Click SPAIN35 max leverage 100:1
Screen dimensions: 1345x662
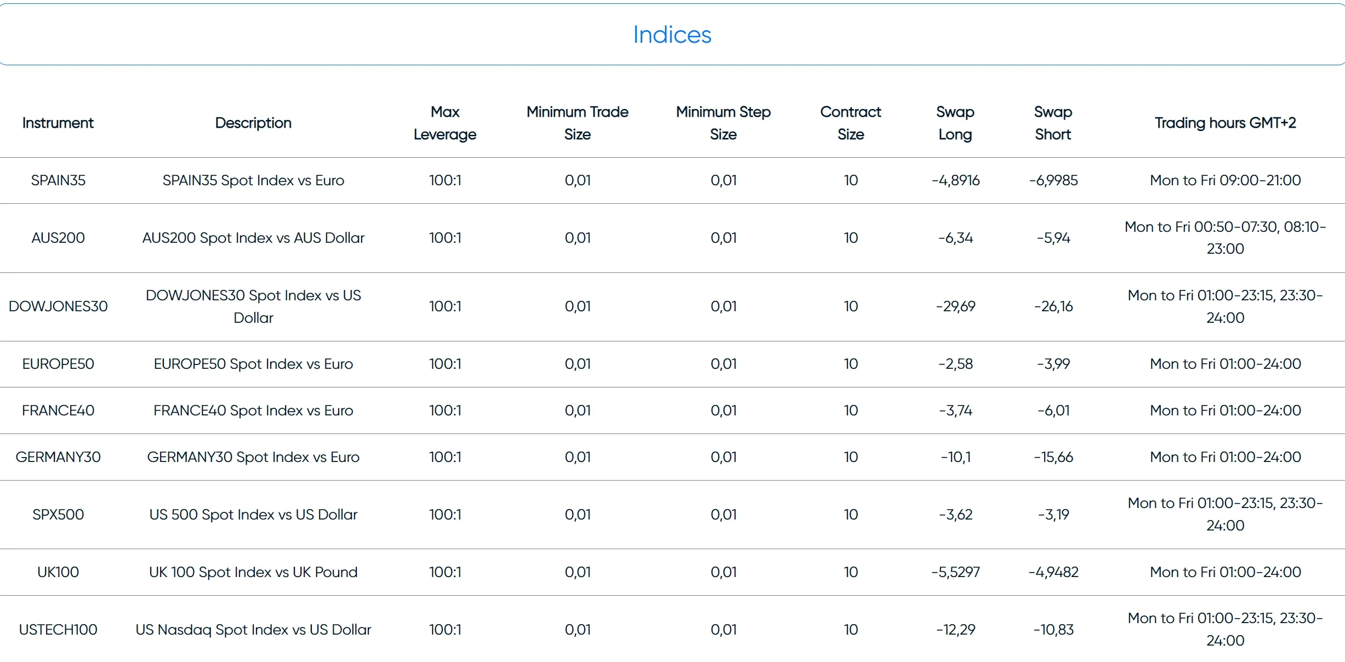(x=445, y=180)
